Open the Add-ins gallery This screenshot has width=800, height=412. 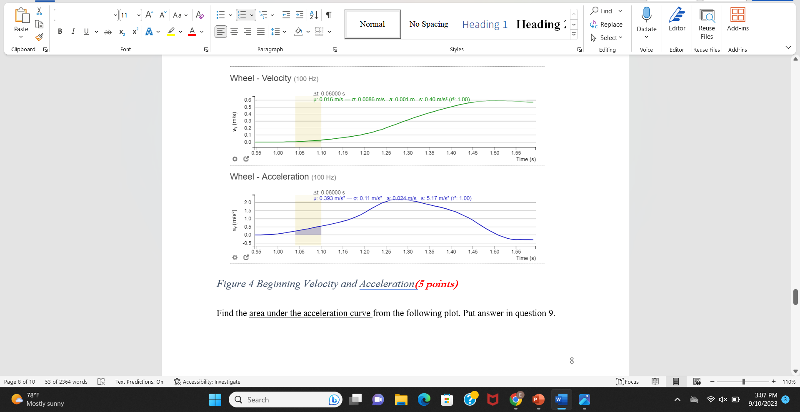point(737,20)
